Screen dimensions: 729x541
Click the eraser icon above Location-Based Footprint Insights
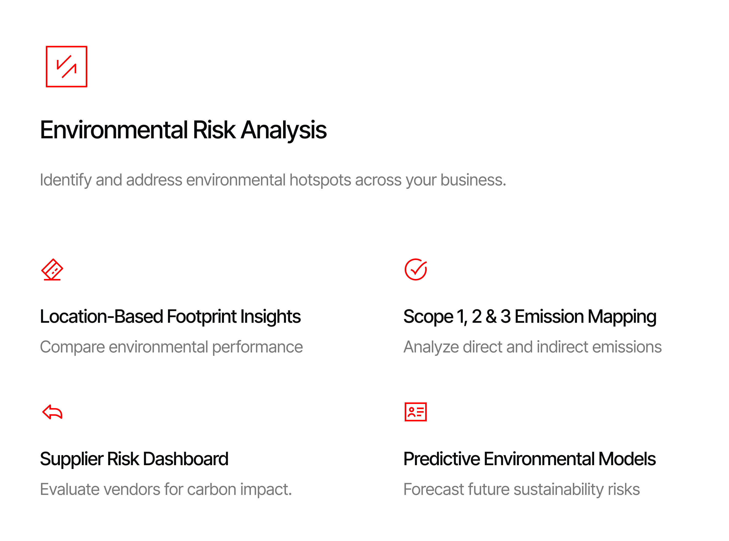(x=52, y=269)
